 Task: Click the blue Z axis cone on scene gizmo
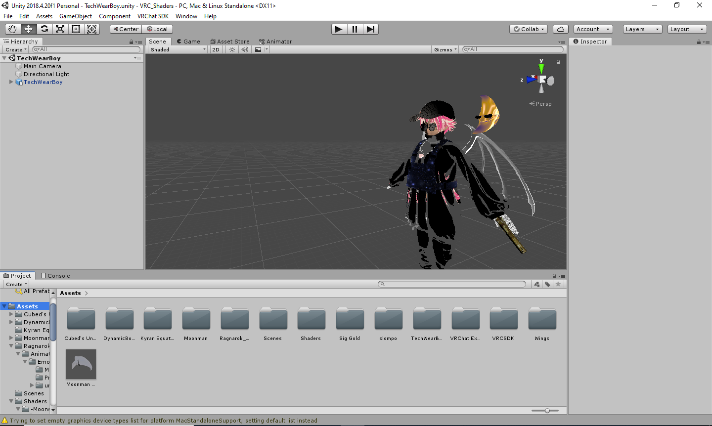531,79
